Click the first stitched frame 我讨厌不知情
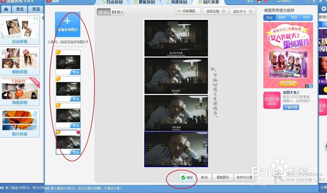This screenshot has height=193, width=327. (176, 38)
